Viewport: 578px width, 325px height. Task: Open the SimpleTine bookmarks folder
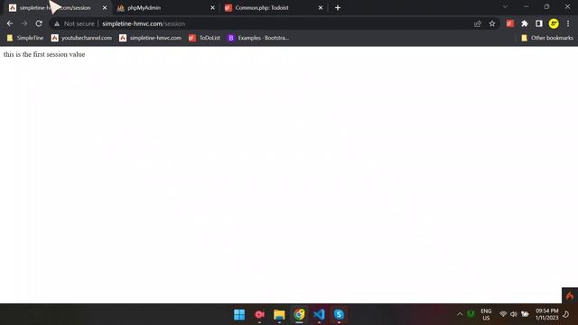pyautogui.click(x=25, y=38)
